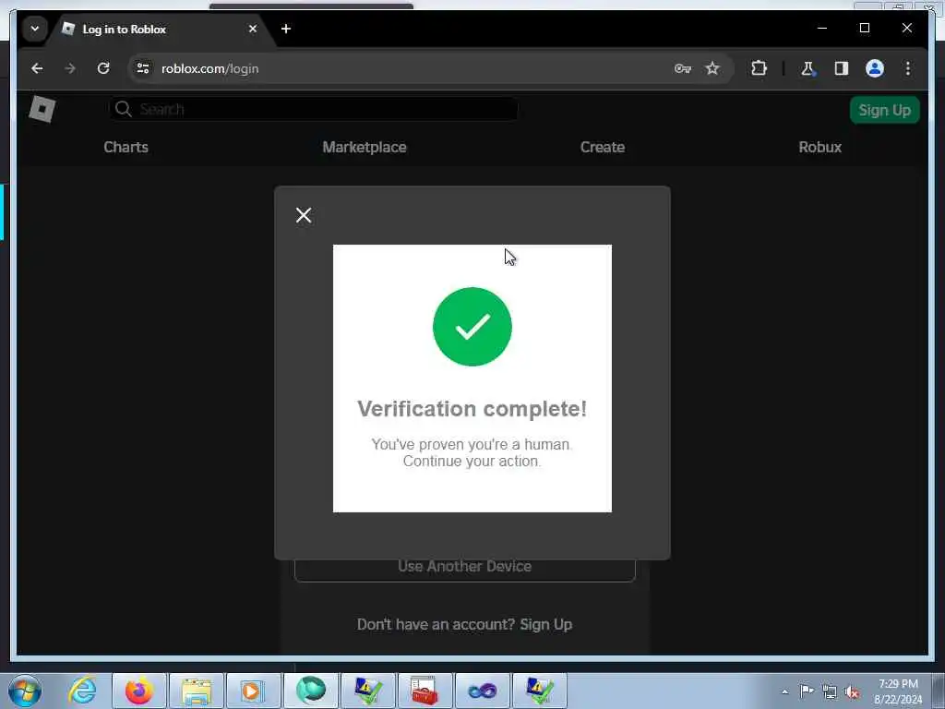Close the verification dialog with the X
Image resolution: width=945 pixels, height=709 pixels.
[304, 215]
